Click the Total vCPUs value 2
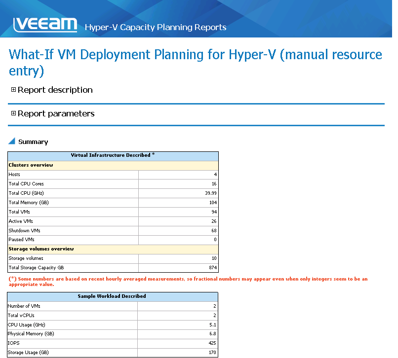 (x=215, y=316)
